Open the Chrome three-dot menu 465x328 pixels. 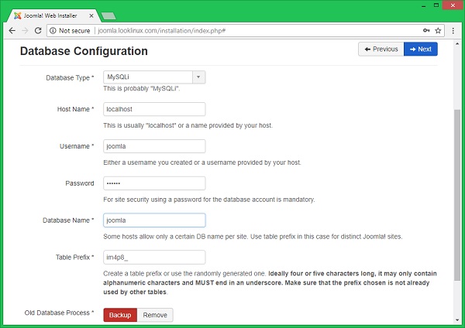tap(453, 30)
